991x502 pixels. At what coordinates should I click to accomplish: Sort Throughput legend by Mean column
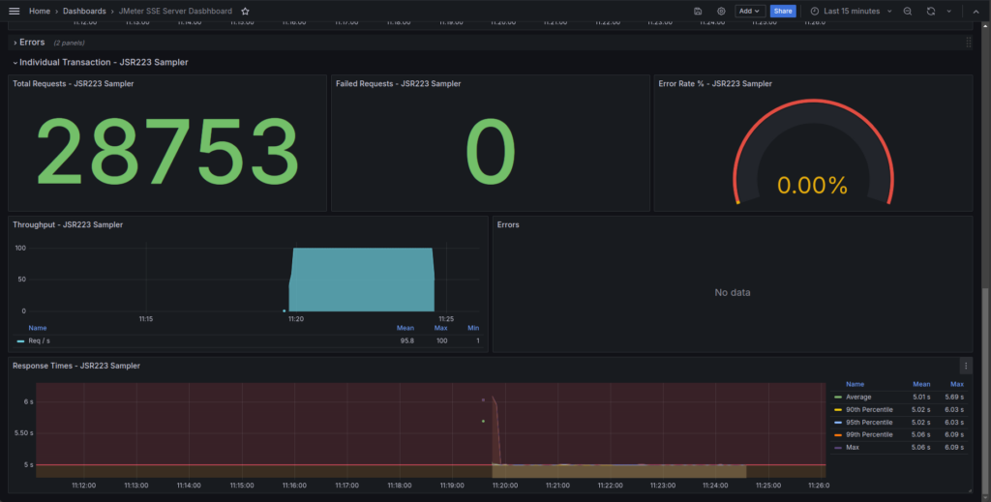[x=405, y=328]
